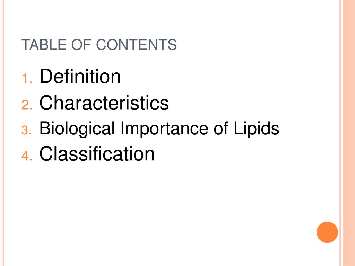
Task: Select the orange number 1 marker
Action: [27, 79]
